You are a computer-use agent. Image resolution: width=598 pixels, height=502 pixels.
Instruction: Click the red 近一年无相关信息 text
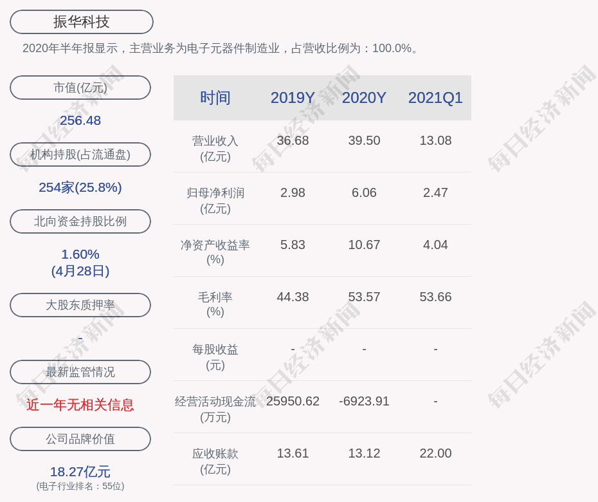click(x=80, y=405)
